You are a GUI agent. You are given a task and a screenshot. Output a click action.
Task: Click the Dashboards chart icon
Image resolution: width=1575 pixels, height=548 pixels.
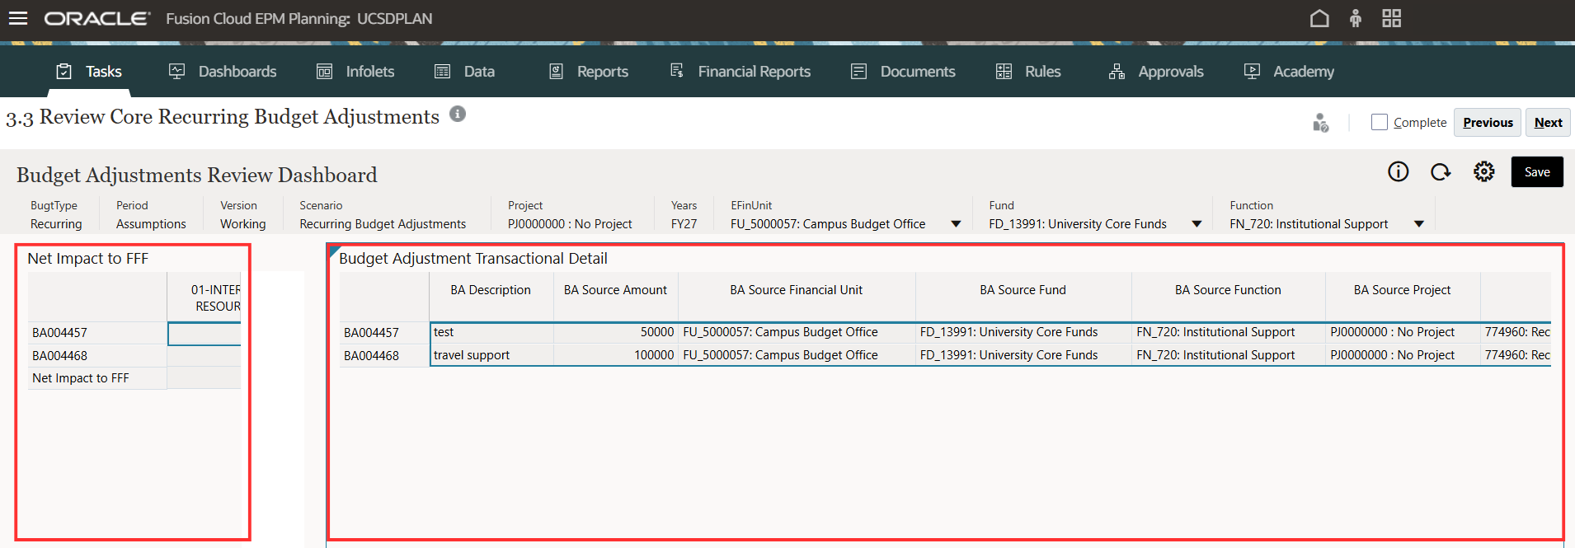[x=176, y=72]
